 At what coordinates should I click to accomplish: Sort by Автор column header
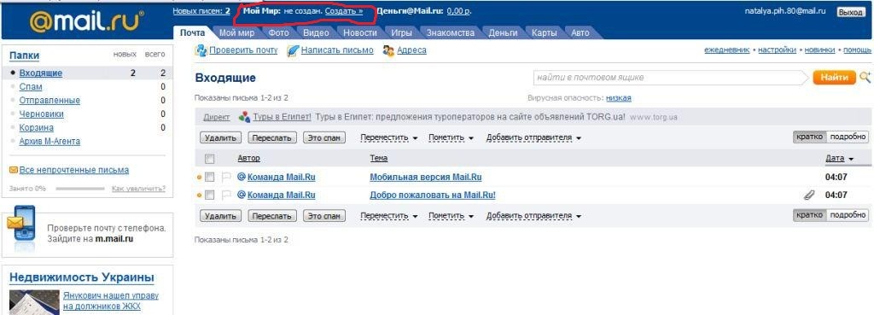[248, 159]
